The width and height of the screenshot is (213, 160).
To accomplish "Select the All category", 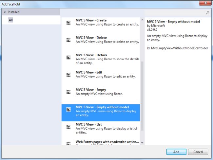I will point(10,20).
